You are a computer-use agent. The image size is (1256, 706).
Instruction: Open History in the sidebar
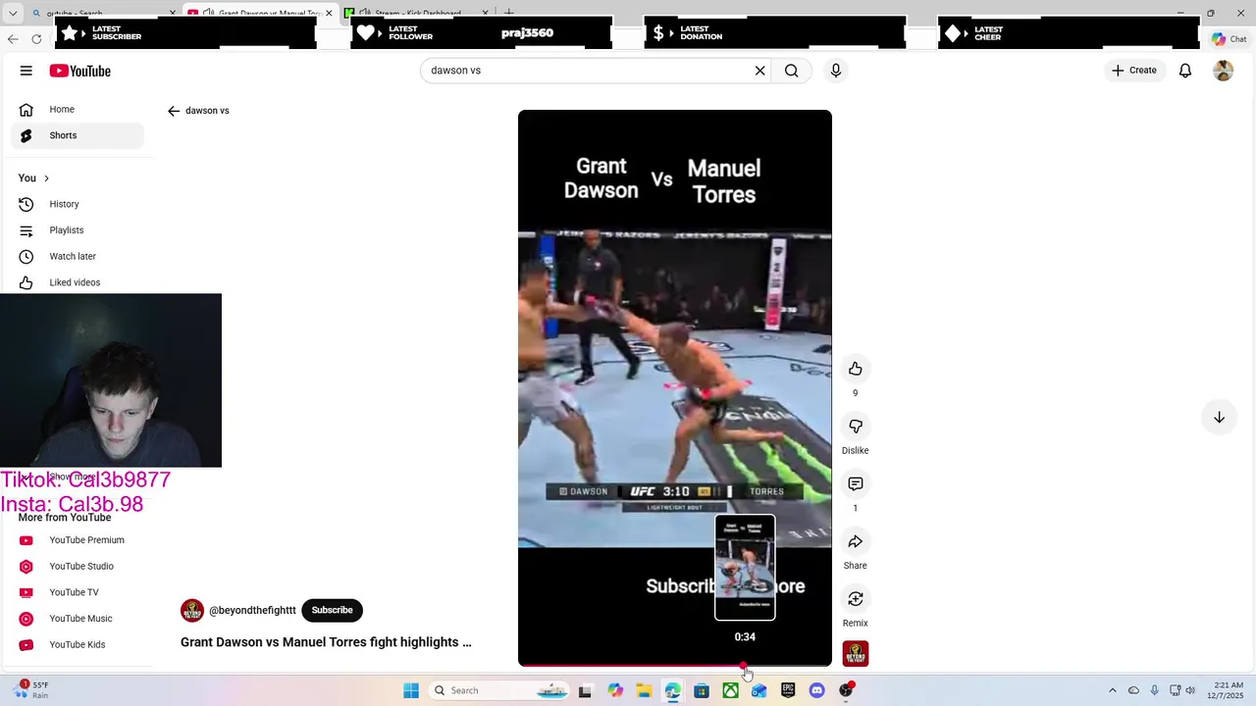pos(78,204)
